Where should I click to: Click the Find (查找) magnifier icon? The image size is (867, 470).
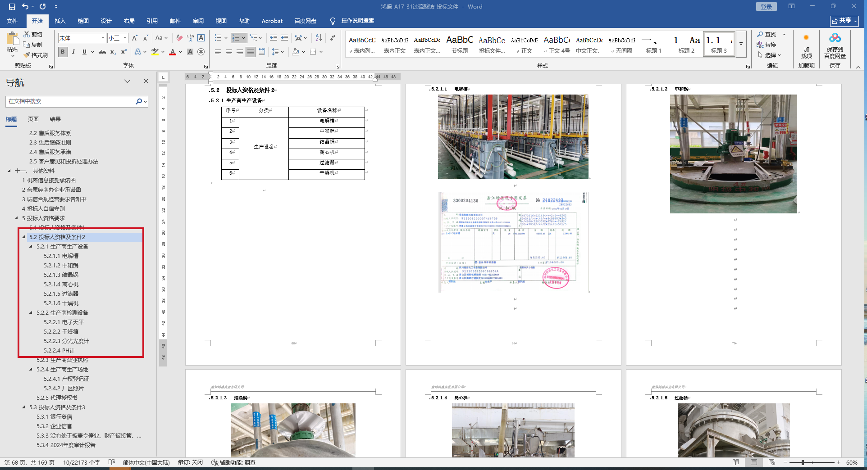(760, 34)
